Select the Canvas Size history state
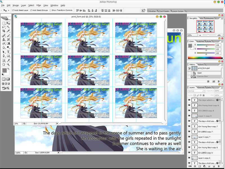225x169 pixels. coord(204,76)
